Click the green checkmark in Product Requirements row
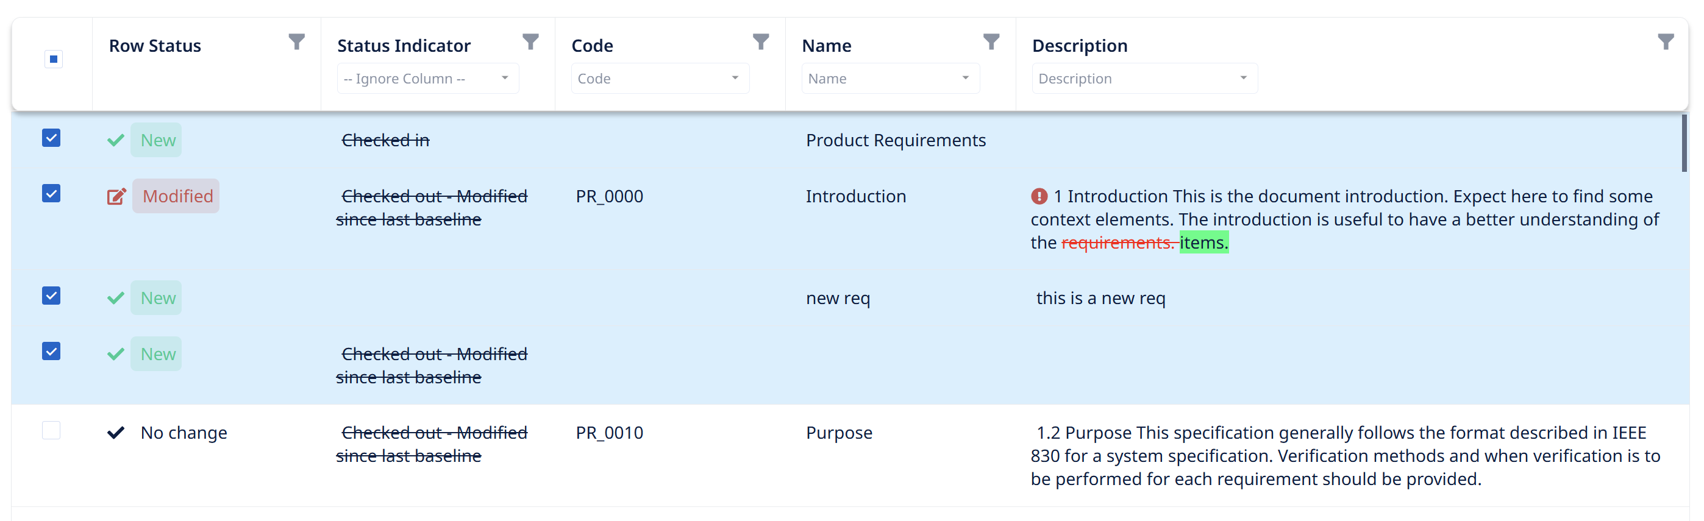Image resolution: width=1704 pixels, height=521 pixels. pos(116,140)
